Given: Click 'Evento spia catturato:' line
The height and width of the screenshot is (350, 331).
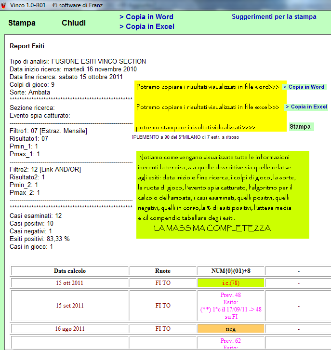Looking at the screenshot, I should pos(40,116).
